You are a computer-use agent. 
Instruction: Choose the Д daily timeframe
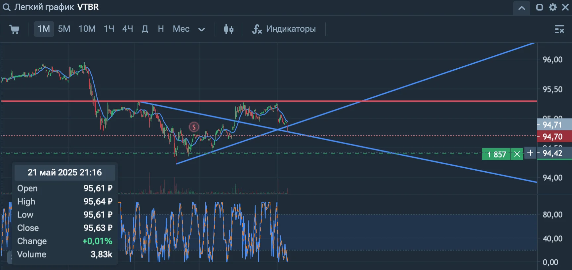coord(145,29)
